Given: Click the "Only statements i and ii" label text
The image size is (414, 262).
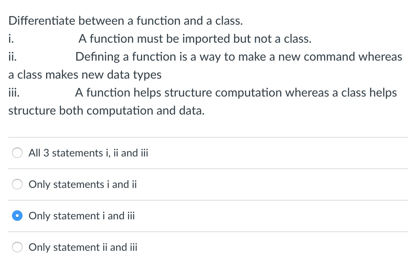Looking at the screenshot, I should click(83, 184).
